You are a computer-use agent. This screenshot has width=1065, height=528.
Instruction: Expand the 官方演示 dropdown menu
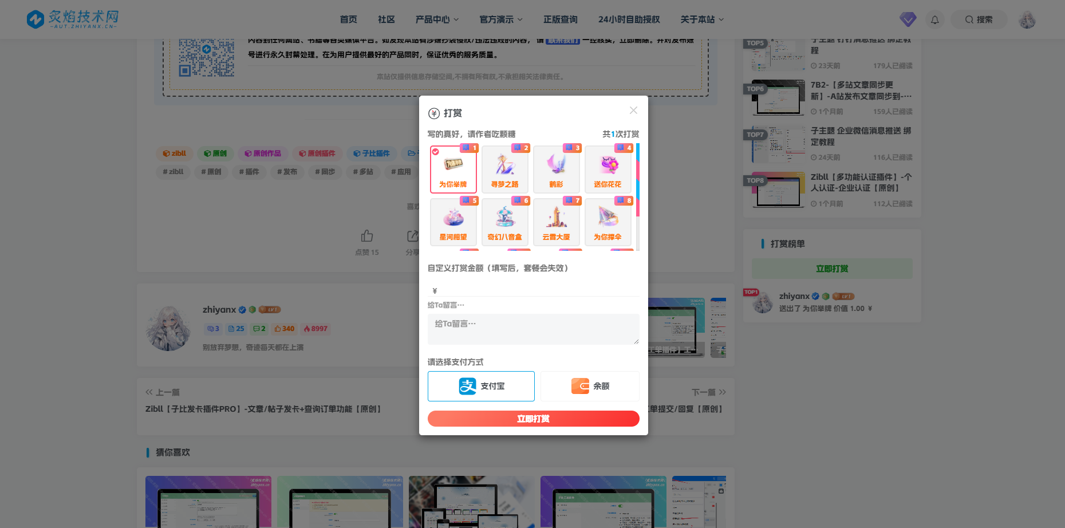[501, 19]
